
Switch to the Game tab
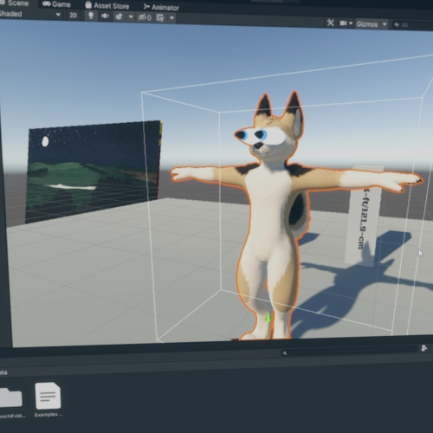coord(56,4)
